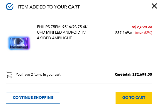Viewport: 161px width, 107px height.
Task: Click the struck-through S$7,169.00 original price
Action: 124,33
